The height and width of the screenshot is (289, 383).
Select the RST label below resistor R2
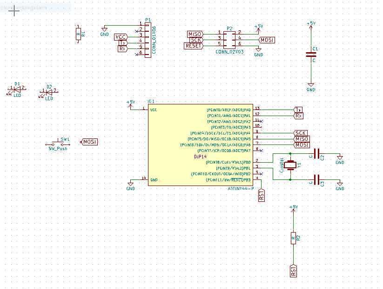click(293, 271)
